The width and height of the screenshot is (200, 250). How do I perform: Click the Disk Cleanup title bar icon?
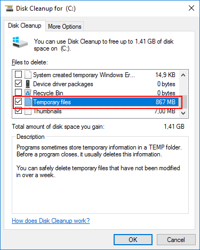[9, 9]
